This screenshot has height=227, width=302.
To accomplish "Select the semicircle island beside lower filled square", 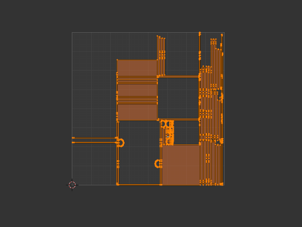I will click(x=158, y=163).
